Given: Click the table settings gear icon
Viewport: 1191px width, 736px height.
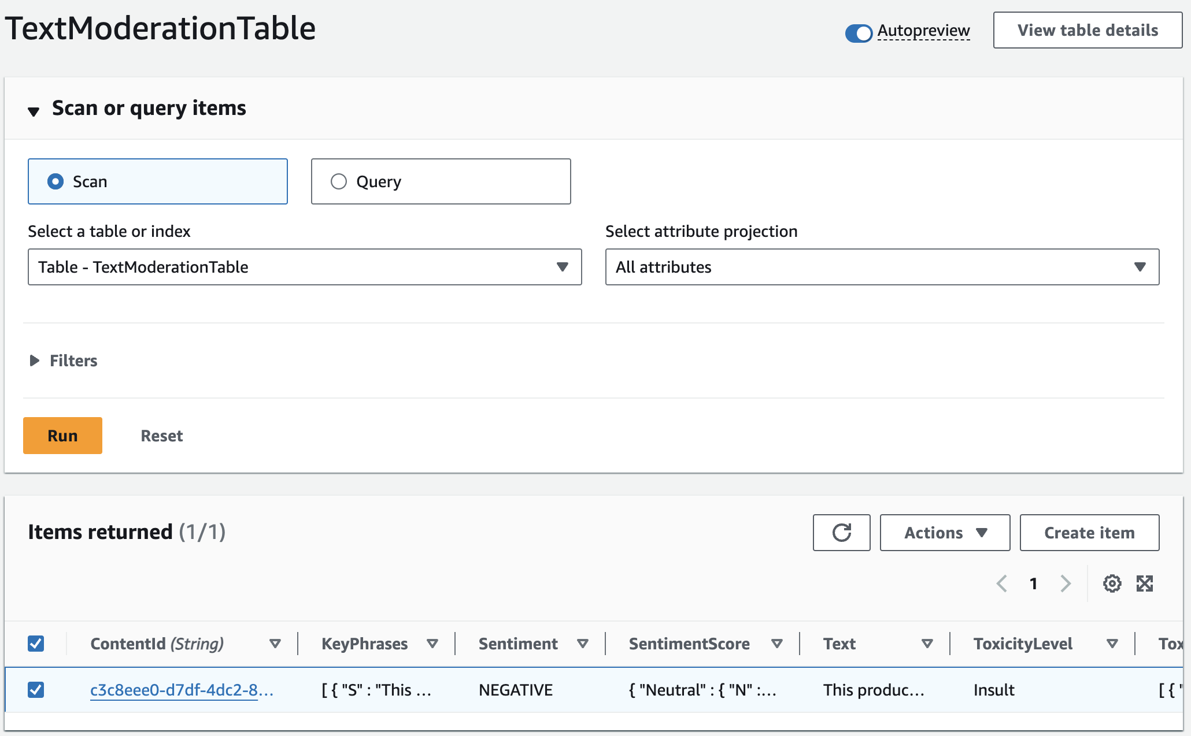Looking at the screenshot, I should (x=1112, y=586).
